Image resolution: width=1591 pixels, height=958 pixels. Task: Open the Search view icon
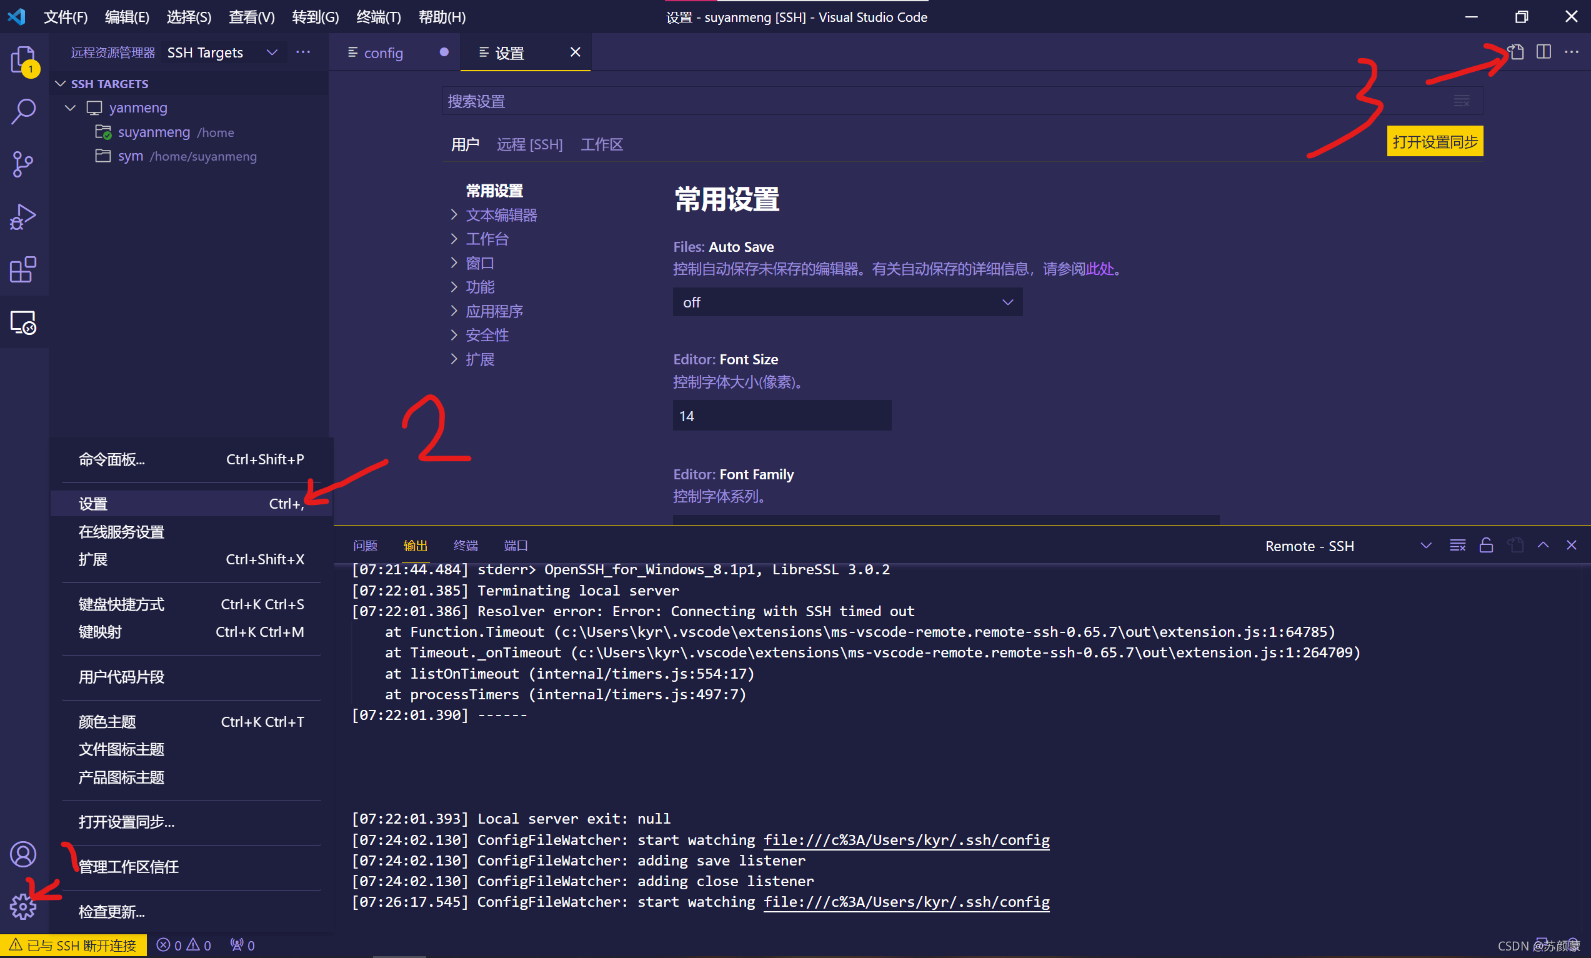(24, 111)
